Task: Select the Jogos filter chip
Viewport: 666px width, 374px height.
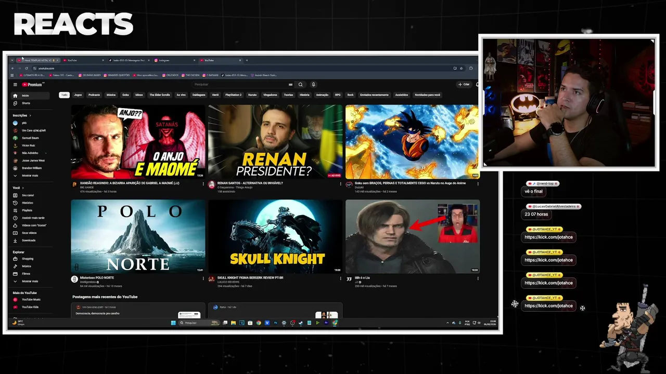Action: (78, 95)
